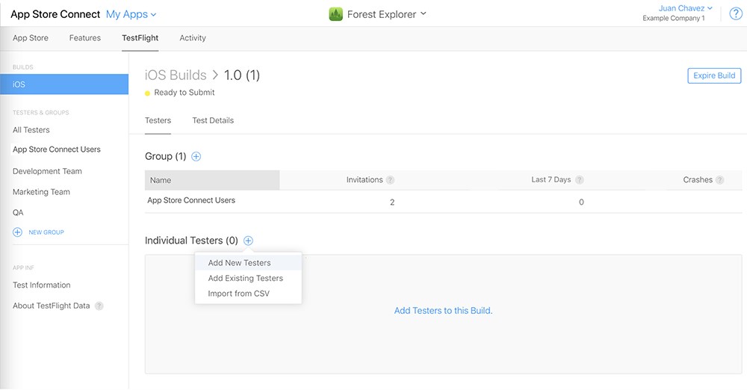The image size is (747, 390).
Task: Click the Forest Explorer app icon
Action: (x=336, y=14)
